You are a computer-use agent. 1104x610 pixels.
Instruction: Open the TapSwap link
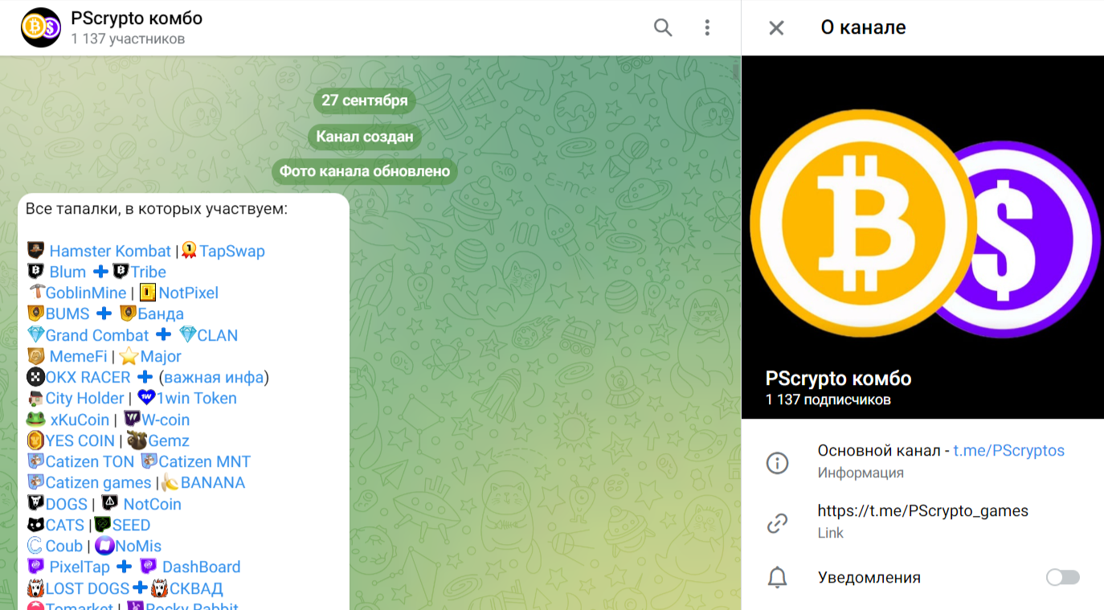tap(231, 251)
